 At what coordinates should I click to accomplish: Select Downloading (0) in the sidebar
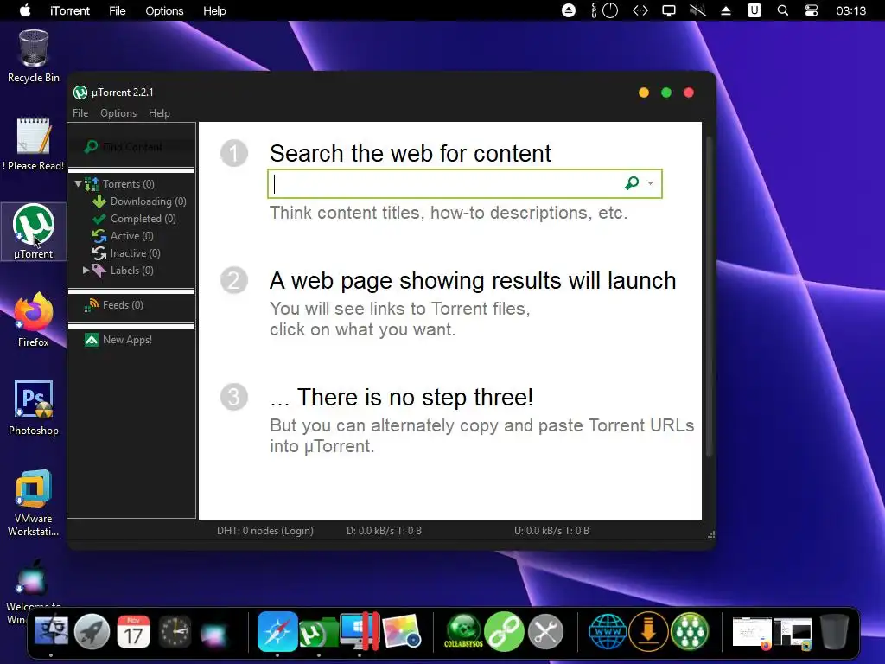coord(139,201)
